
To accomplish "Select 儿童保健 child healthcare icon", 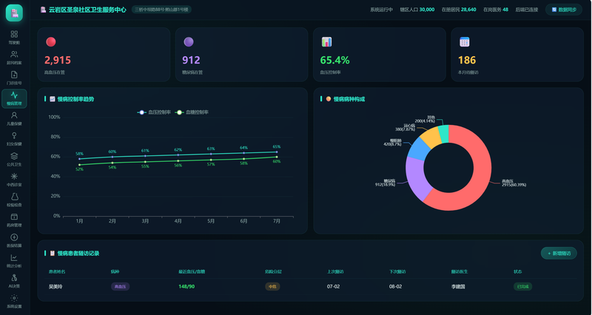I will 14,119.
